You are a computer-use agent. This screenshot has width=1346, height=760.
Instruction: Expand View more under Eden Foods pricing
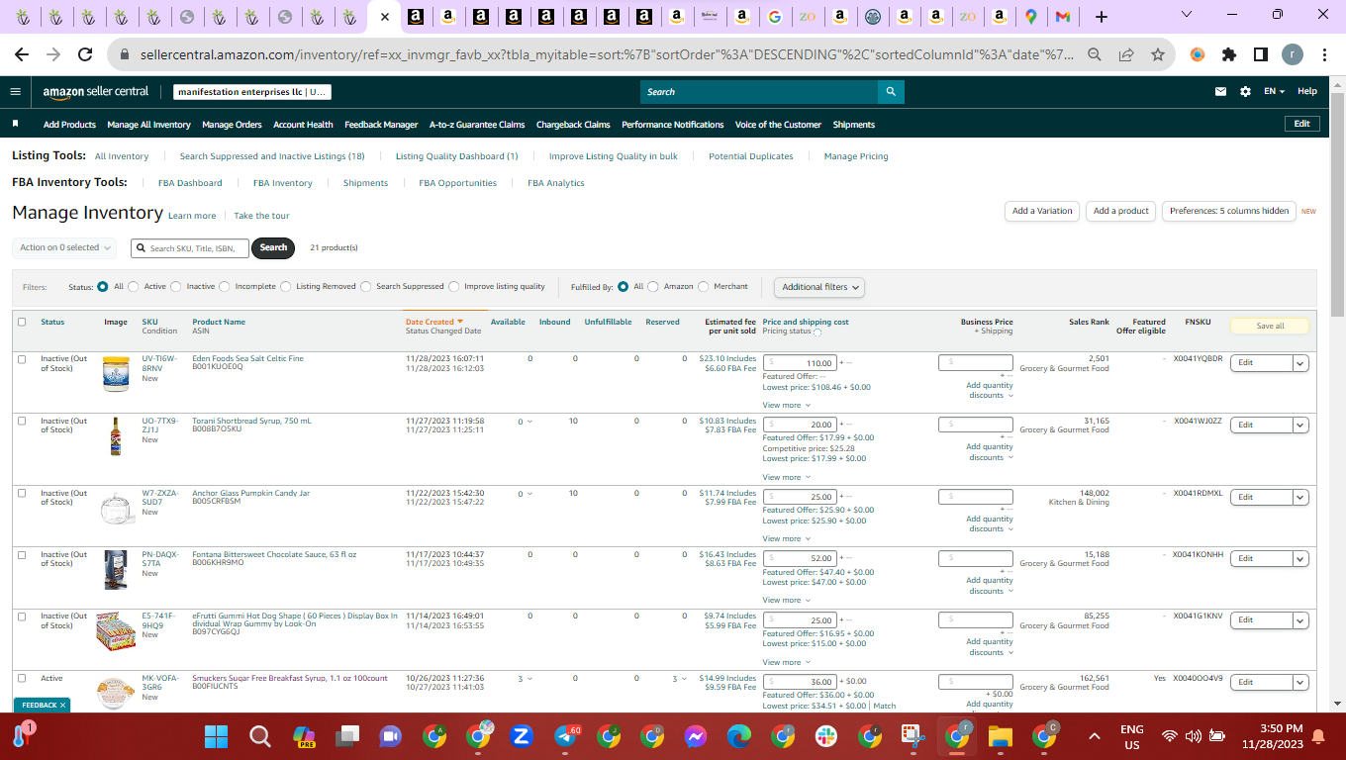787,405
